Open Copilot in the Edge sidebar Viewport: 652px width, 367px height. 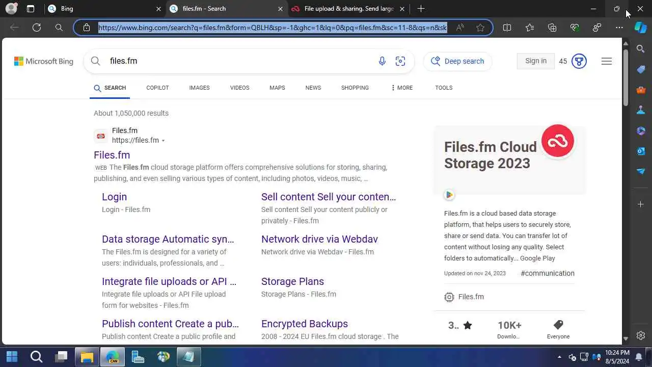pyautogui.click(x=641, y=28)
